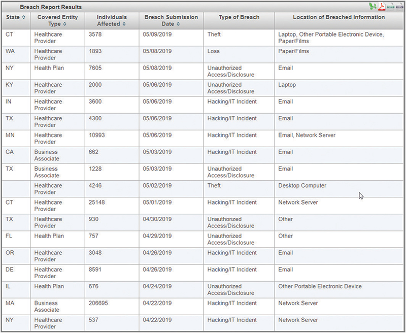Export results as PDF document
The image size is (406, 333).
[382, 6]
